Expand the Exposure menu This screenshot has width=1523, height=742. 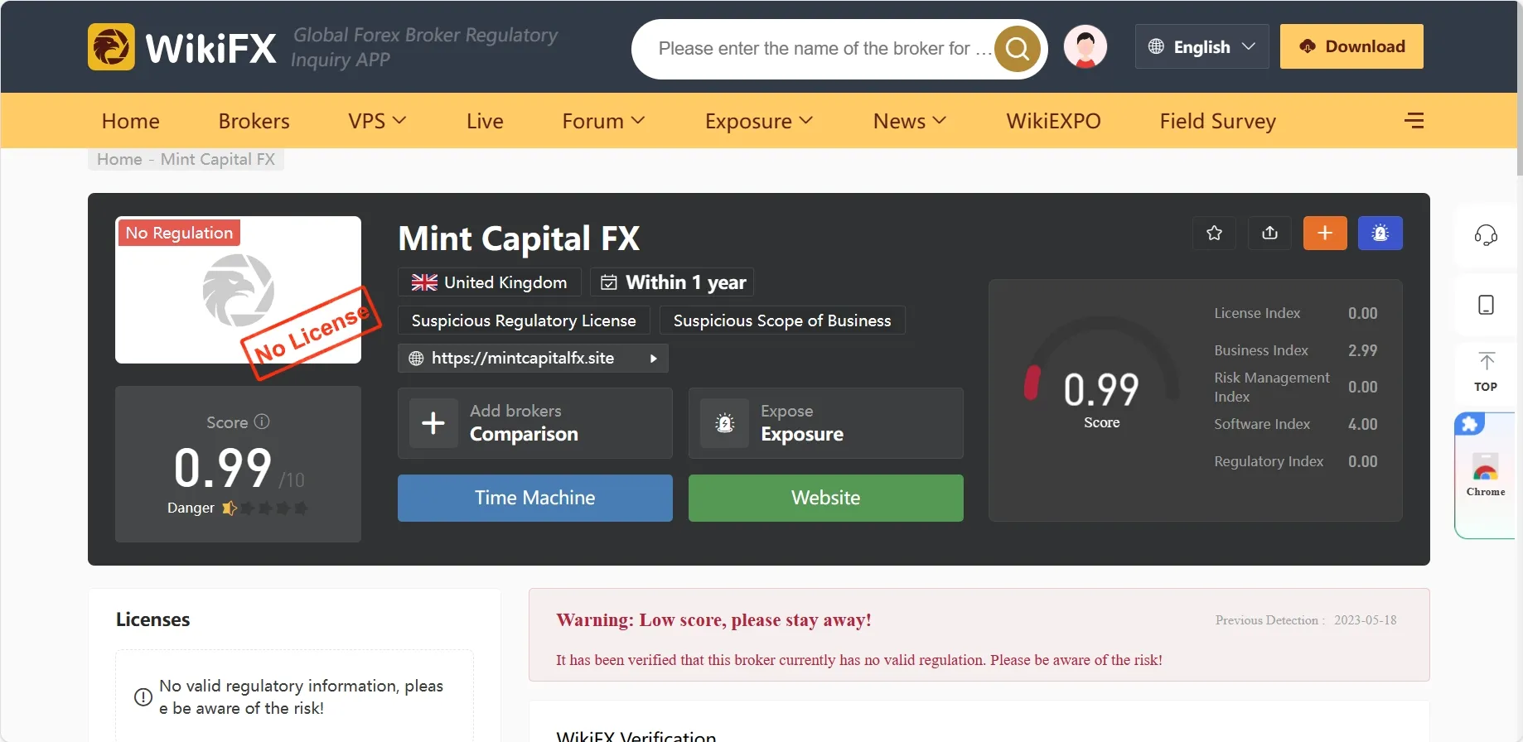(x=759, y=121)
